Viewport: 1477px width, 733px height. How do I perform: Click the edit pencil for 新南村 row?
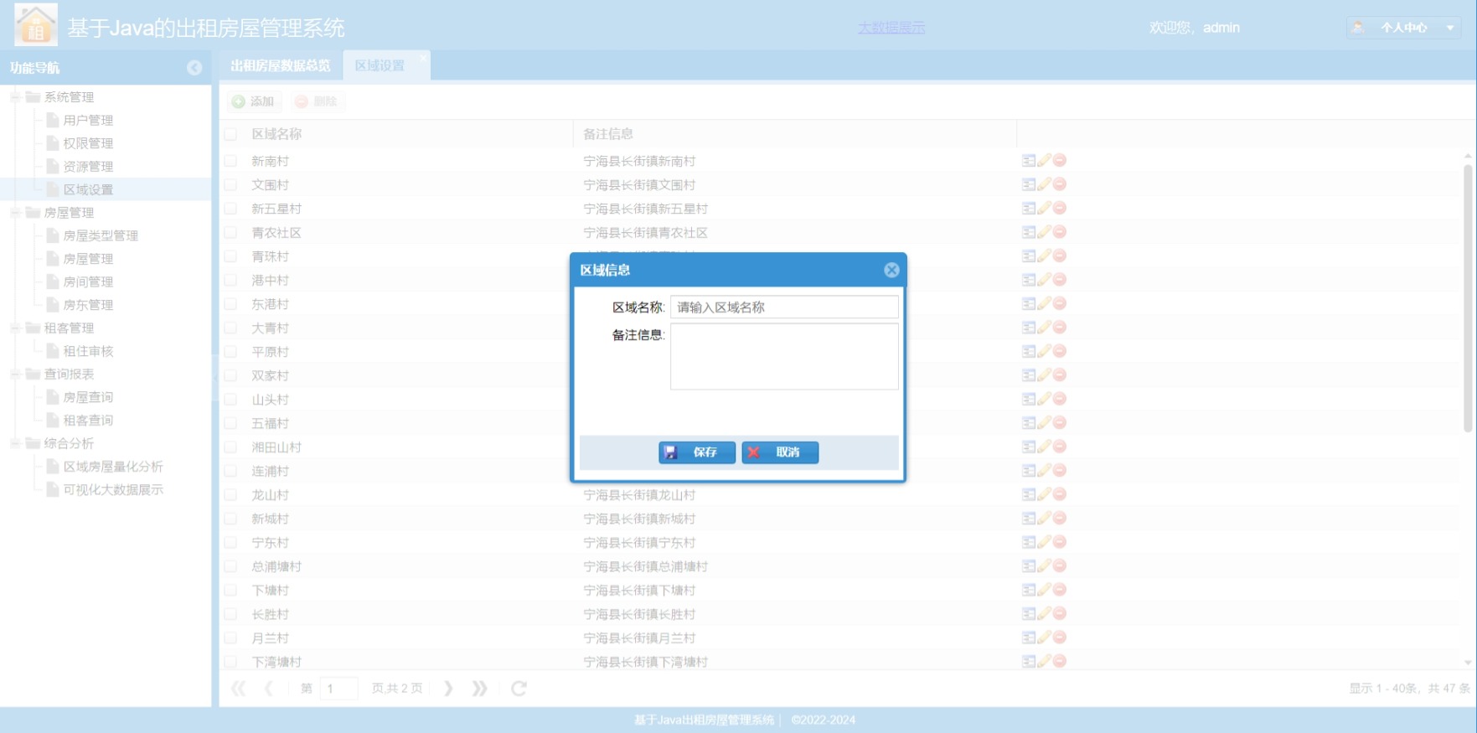(x=1044, y=160)
